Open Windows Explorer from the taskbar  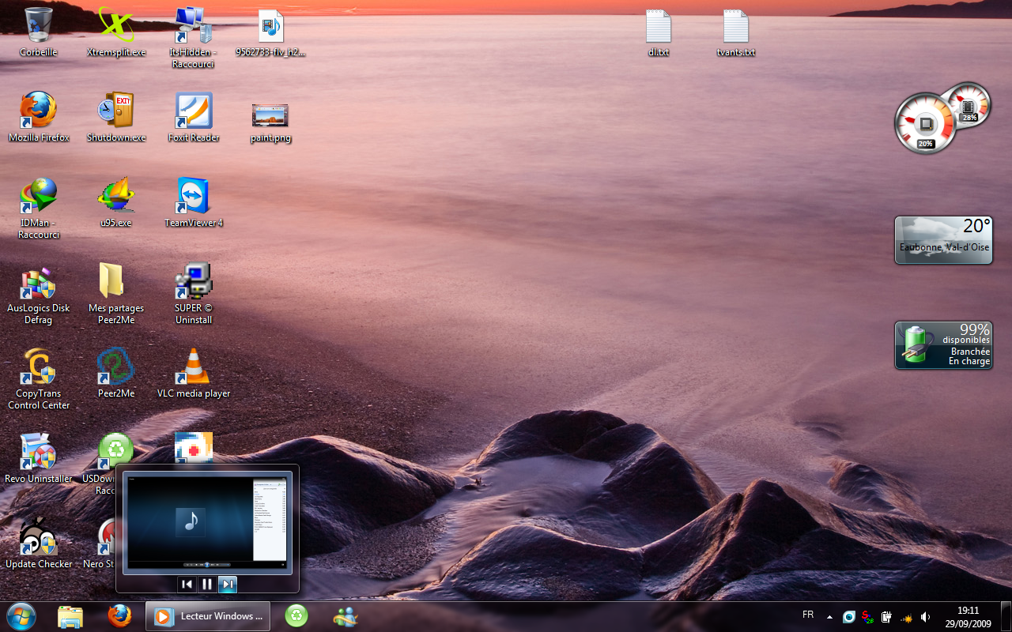[x=70, y=616]
